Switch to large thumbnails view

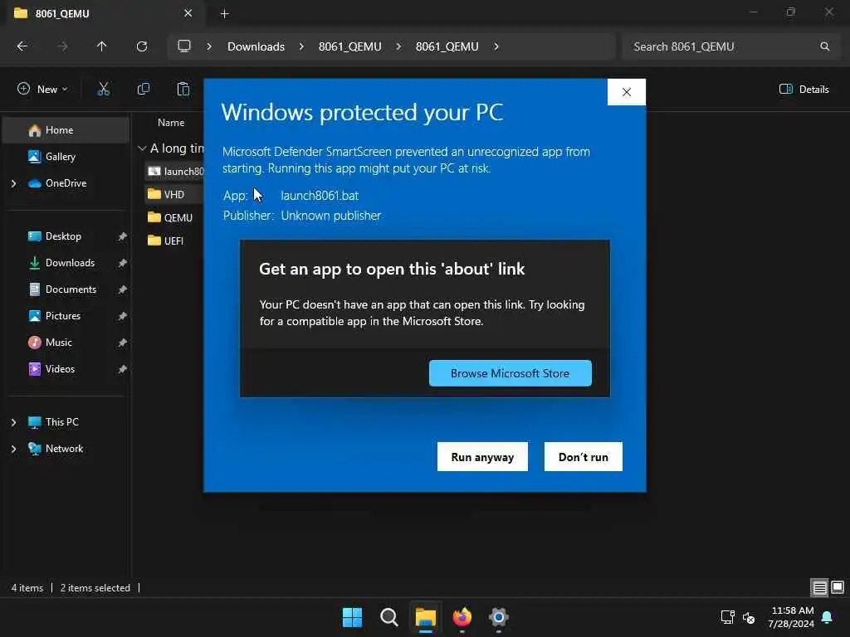(x=838, y=587)
